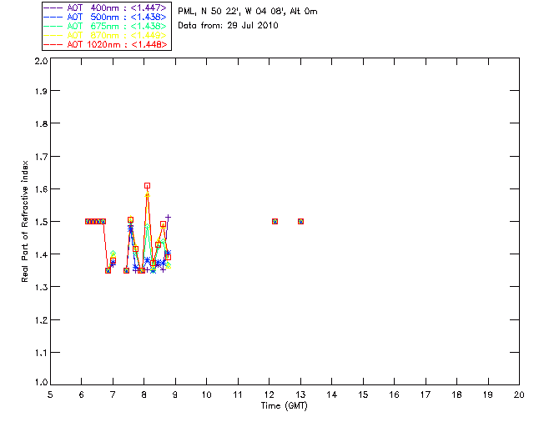Click the x-axis tick label 14
The width and height of the screenshot is (534, 427).
coord(332,394)
